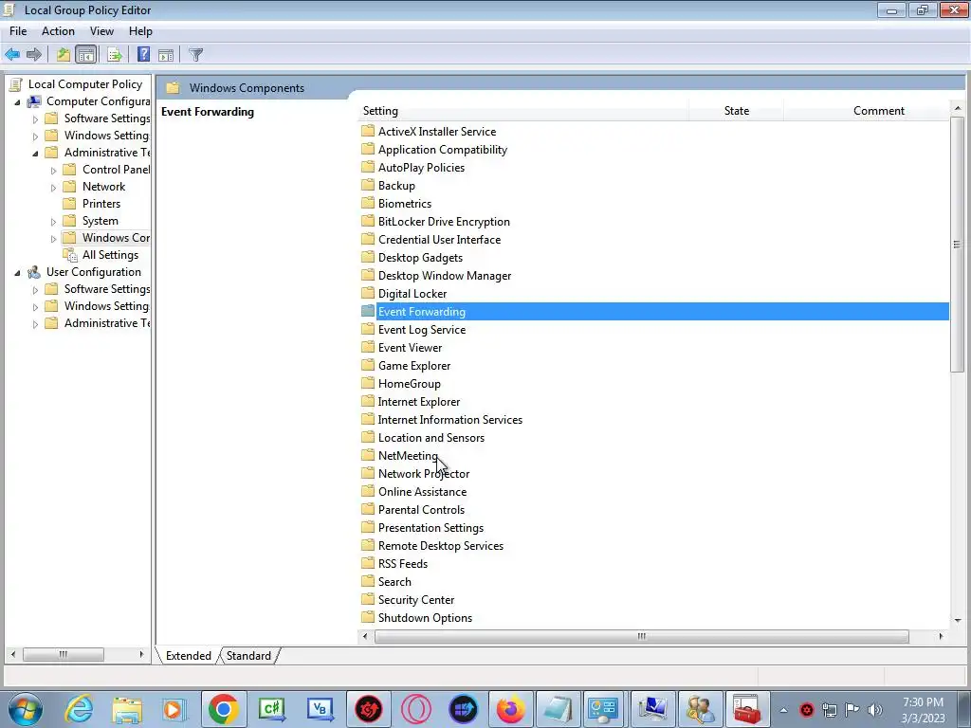Switch to the Extended tab
Image resolution: width=971 pixels, height=728 pixels.
(189, 656)
